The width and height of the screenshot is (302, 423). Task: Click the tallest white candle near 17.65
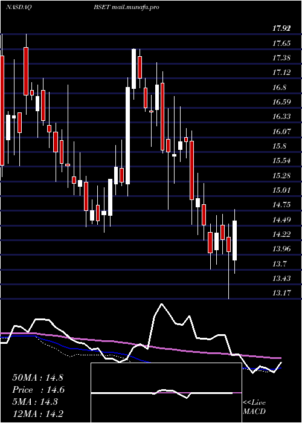[133, 68]
